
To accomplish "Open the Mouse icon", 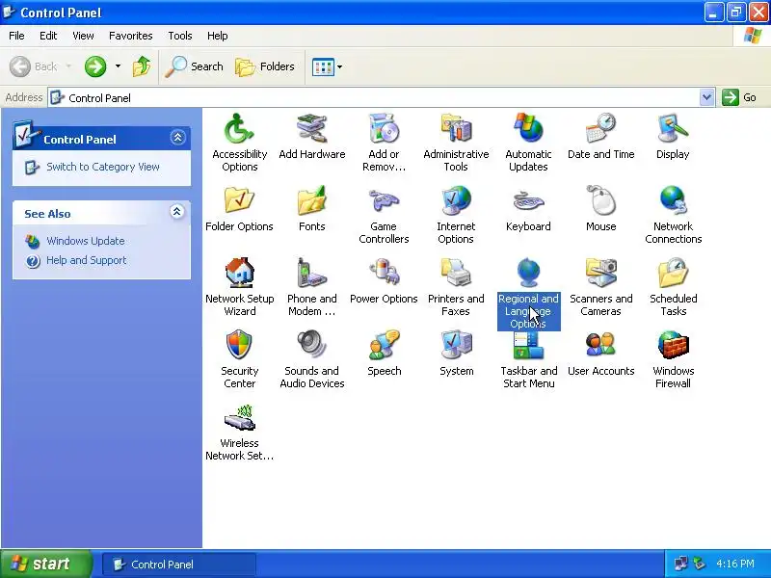I will coord(600,201).
